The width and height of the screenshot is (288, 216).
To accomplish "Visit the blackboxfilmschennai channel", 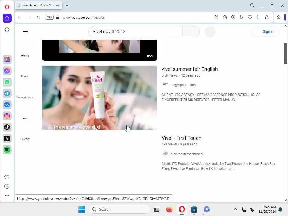I will 187,154.
